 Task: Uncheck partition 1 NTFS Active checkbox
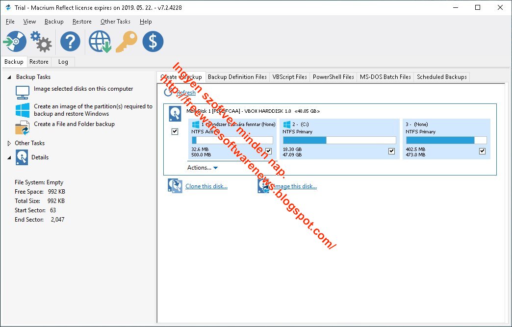click(x=268, y=151)
